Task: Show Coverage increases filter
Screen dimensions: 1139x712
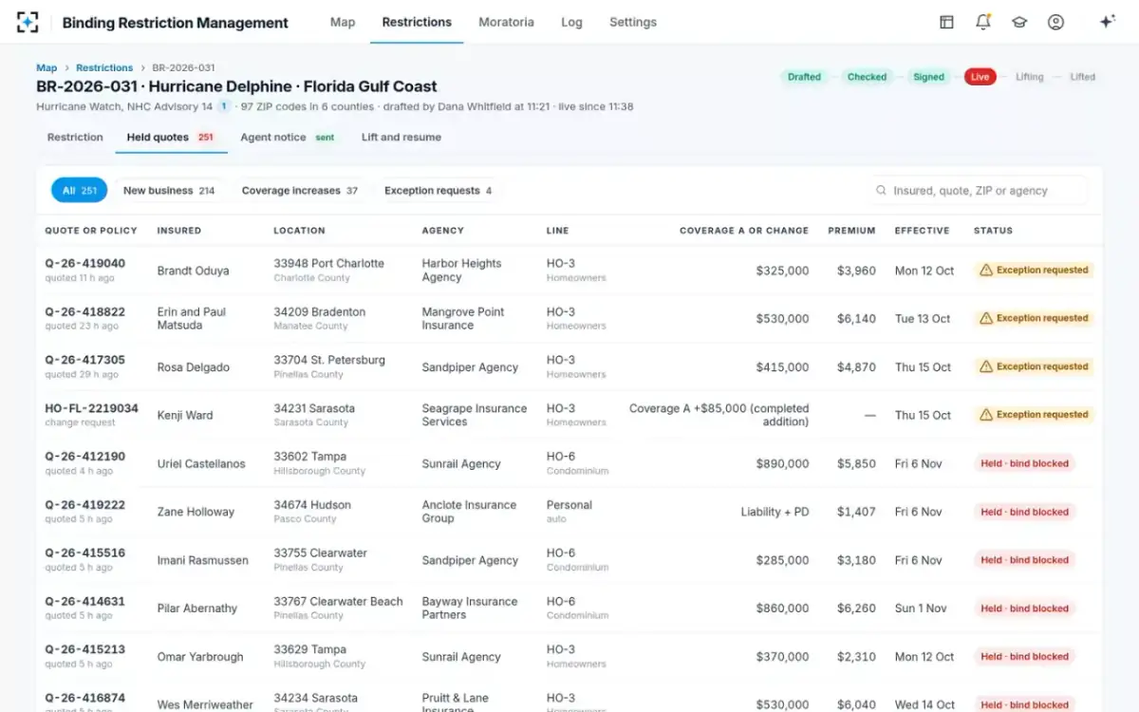Action: pos(300,191)
